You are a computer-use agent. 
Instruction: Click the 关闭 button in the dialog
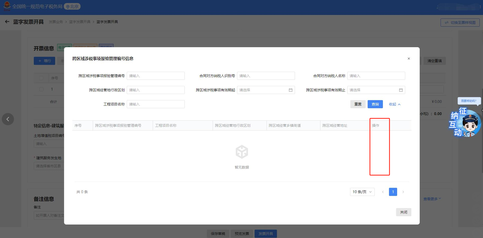pos(403,212)
